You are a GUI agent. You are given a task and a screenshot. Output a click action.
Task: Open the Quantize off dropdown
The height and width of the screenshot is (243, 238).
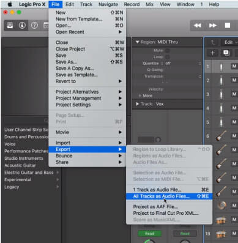pos(168,63)
